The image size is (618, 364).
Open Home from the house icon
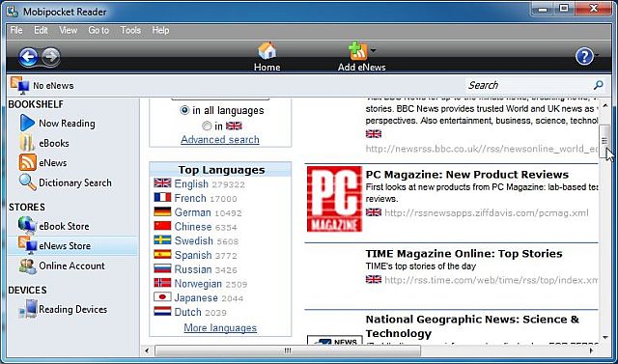coord(267,51)
